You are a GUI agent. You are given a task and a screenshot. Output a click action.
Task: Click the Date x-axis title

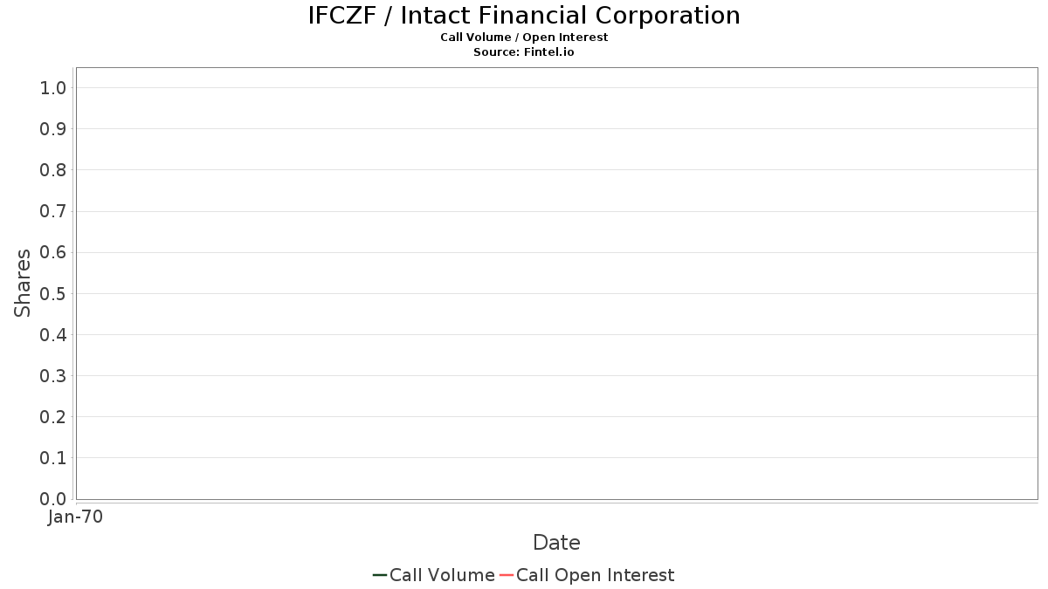click(x=556, y=543)
